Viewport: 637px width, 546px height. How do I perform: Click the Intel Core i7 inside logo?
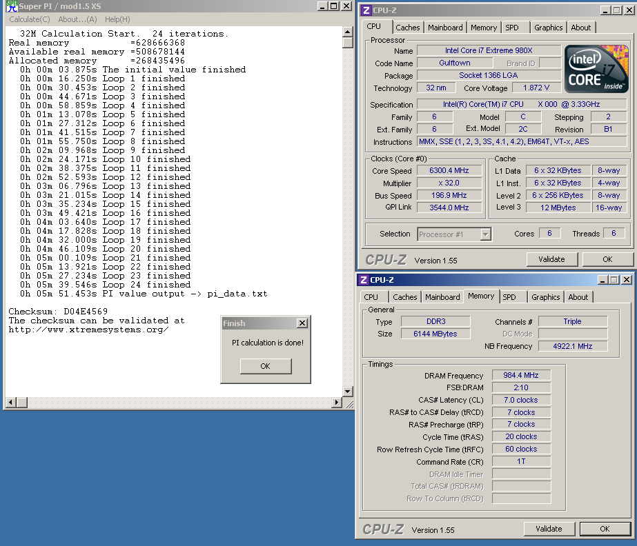[596, 69]
